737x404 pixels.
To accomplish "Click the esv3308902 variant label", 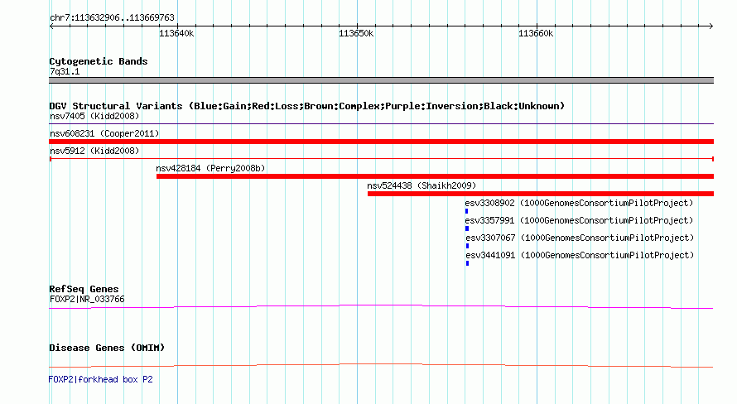I will (x=579, y=203).
